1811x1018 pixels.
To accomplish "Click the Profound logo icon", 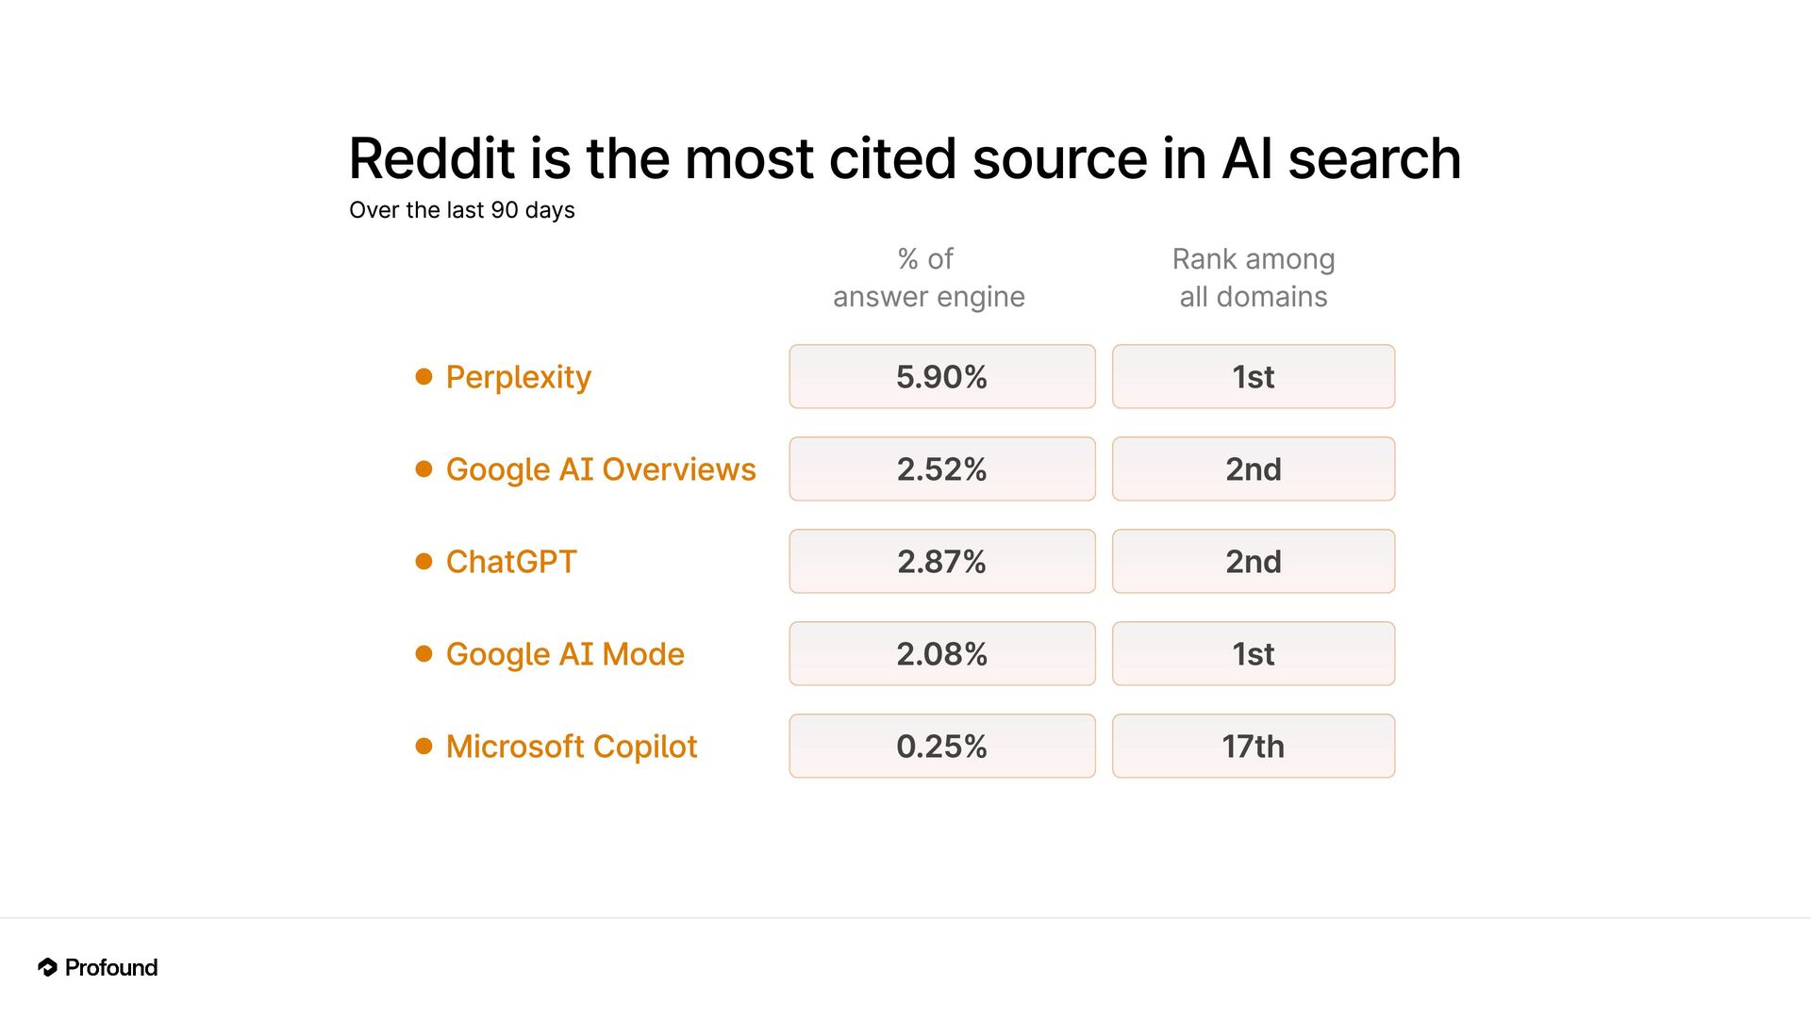I will [47, 967].
